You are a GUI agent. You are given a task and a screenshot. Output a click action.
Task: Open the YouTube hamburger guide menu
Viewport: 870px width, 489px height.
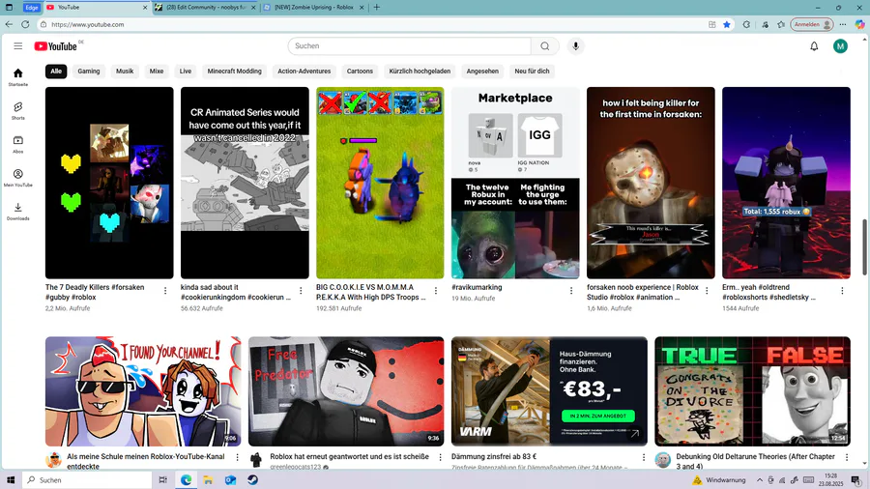click(x=18, y=46)
